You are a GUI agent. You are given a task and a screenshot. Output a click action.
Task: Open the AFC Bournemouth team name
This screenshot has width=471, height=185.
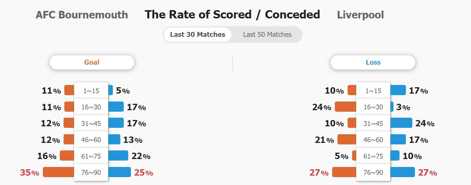click(x=82, y=15)
